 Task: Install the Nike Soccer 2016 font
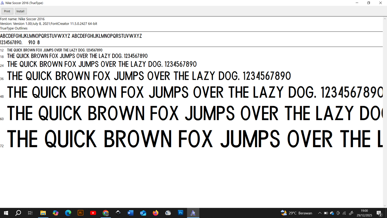point(20,11)
